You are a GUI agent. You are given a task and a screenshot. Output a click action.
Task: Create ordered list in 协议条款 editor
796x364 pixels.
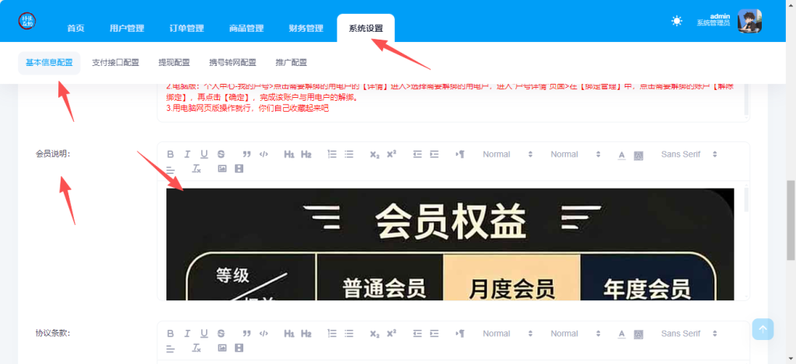[332, 334]
